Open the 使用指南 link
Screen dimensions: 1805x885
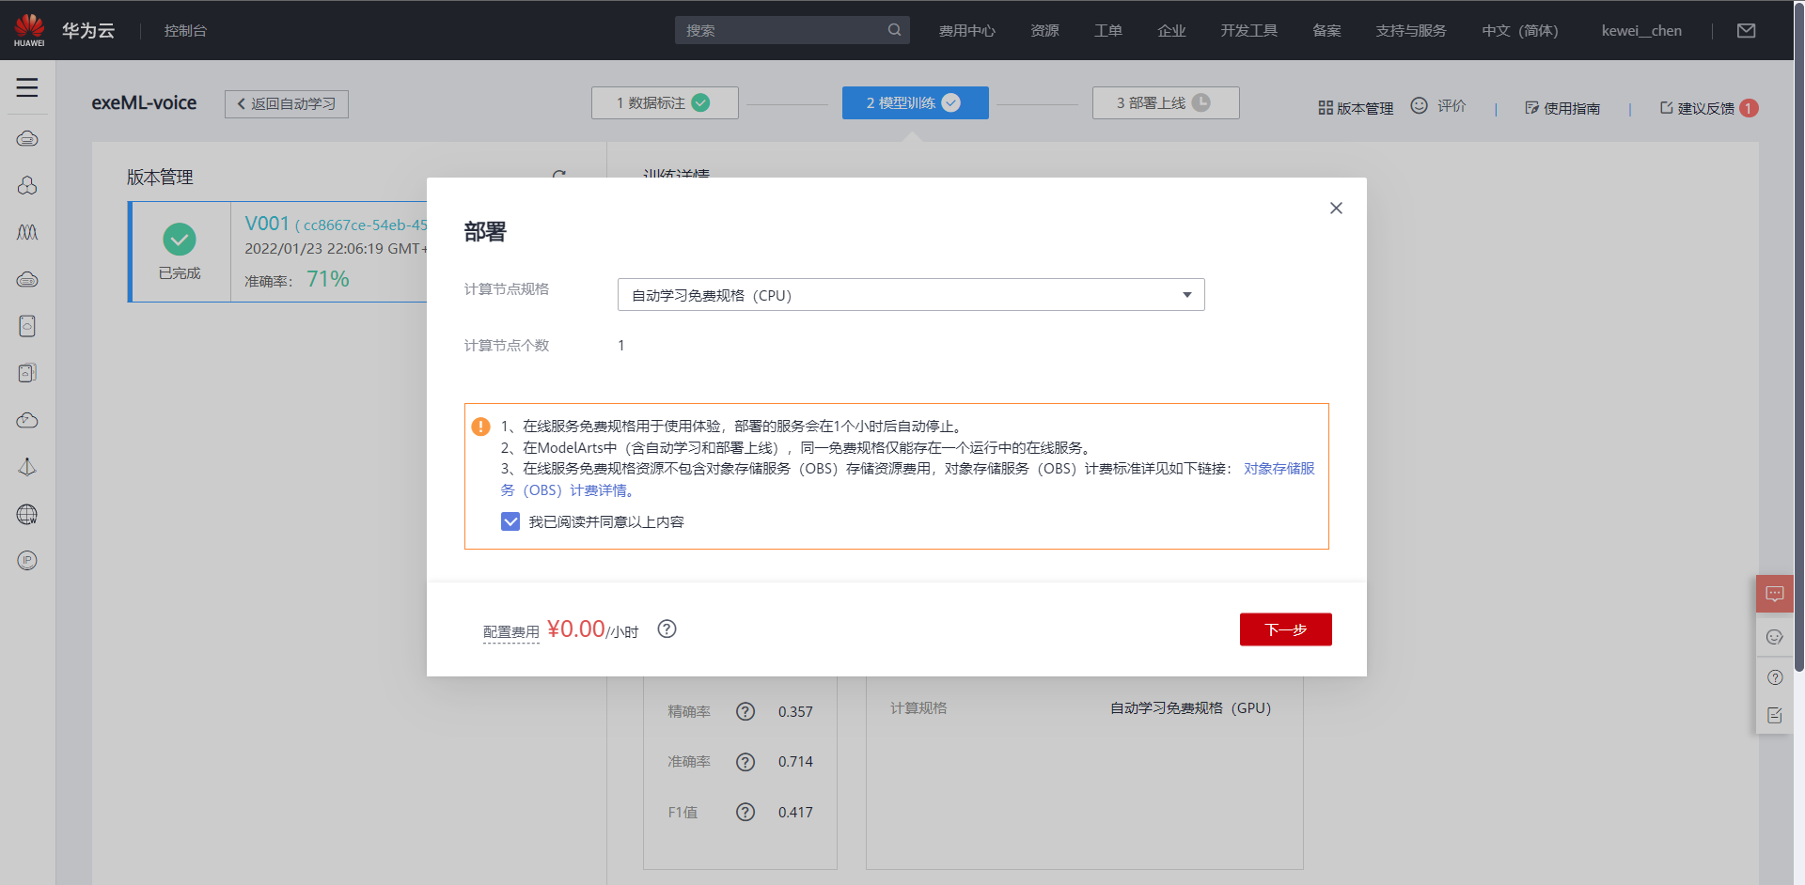click(1562, 108)
